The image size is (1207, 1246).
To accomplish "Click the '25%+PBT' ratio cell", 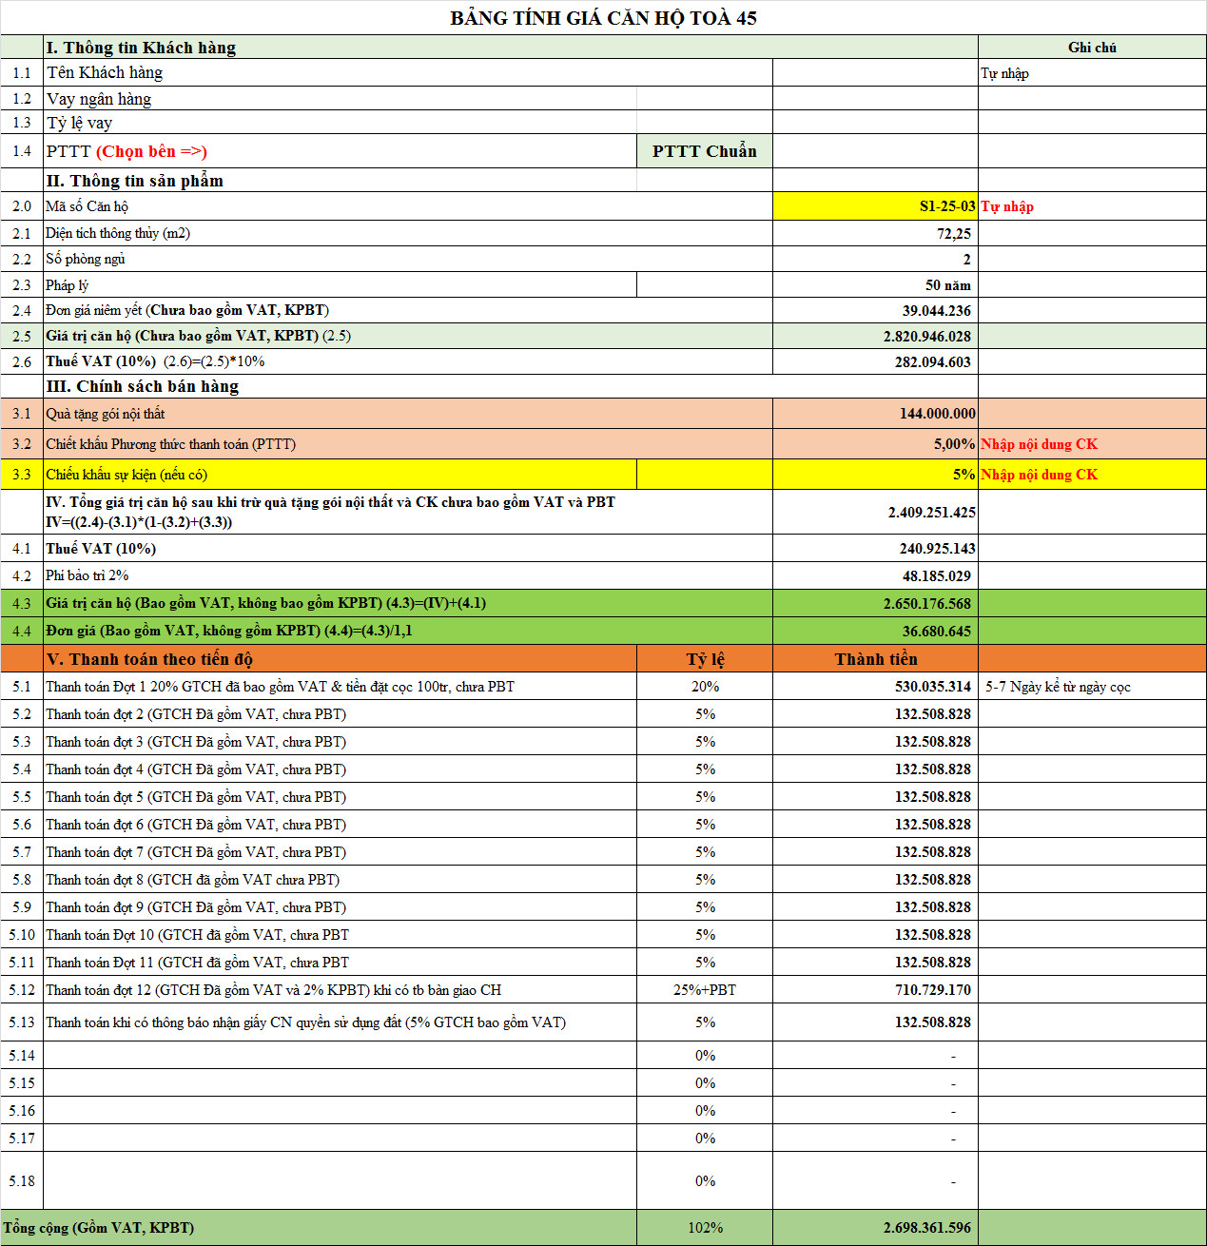I will [x=704, y=990].
